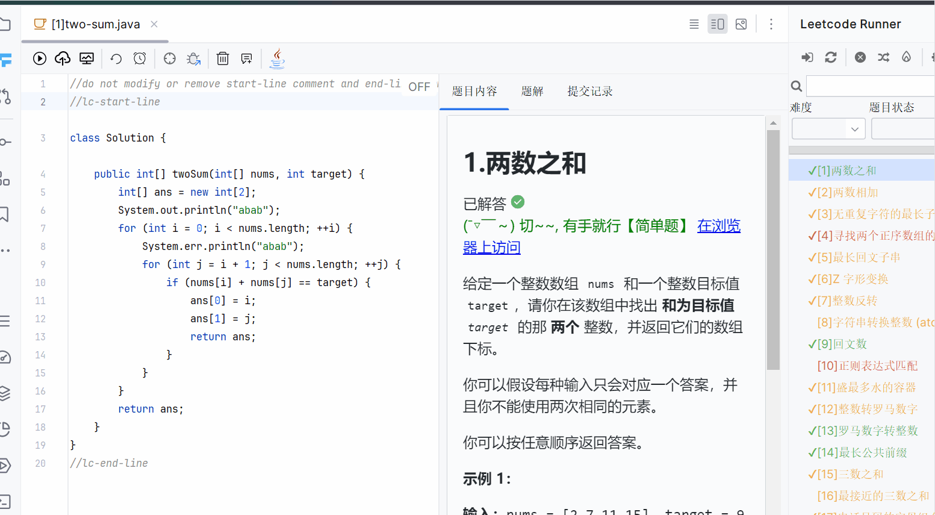Run the code with the play icon
Screen dimensions: 935x515
[40, 58]
